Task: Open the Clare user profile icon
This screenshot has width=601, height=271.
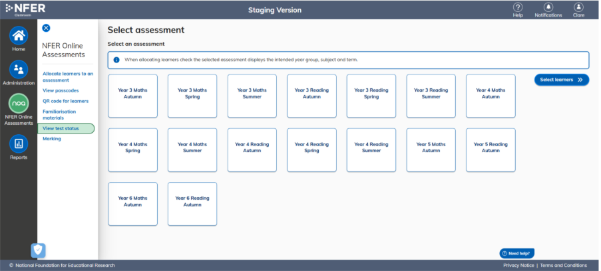Action: [x=578, y=7]
